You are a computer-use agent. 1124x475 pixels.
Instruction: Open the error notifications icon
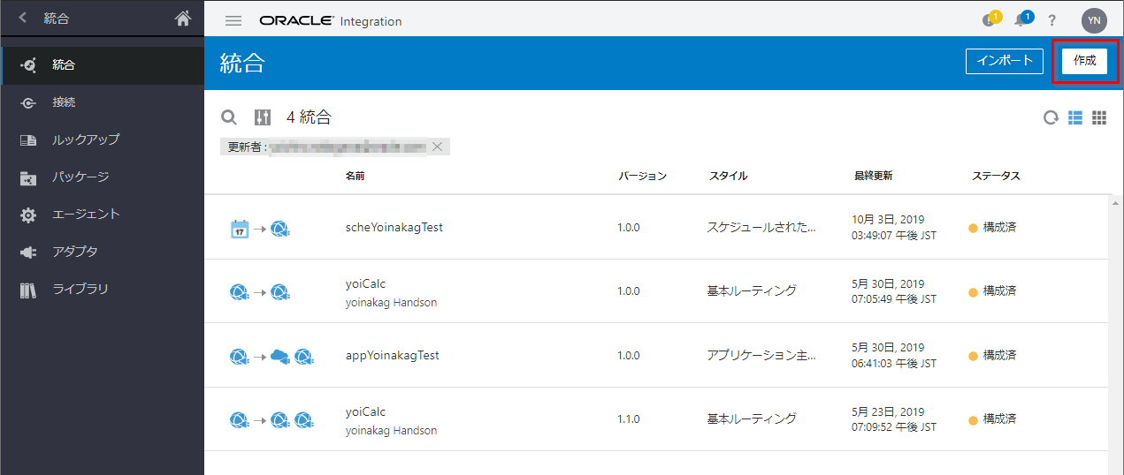tap(990, 20)
